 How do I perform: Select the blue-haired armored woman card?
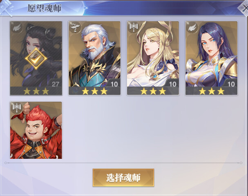point(211,58)
